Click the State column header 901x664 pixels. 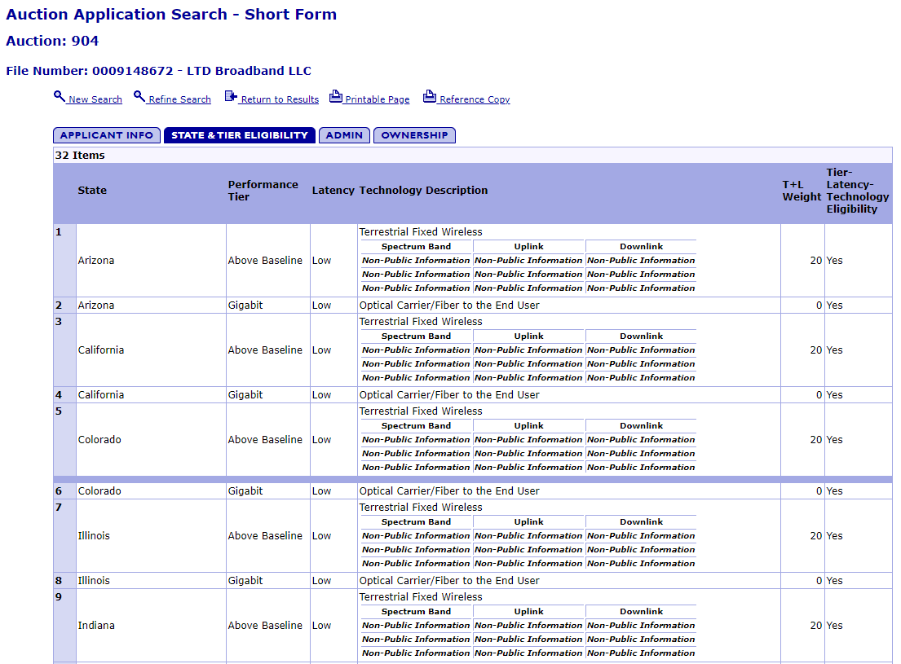[x=92, y=191]
